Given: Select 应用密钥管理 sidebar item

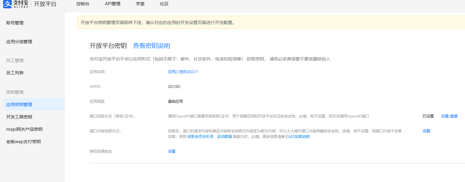Looking at the screenshot, I should 19,105.
